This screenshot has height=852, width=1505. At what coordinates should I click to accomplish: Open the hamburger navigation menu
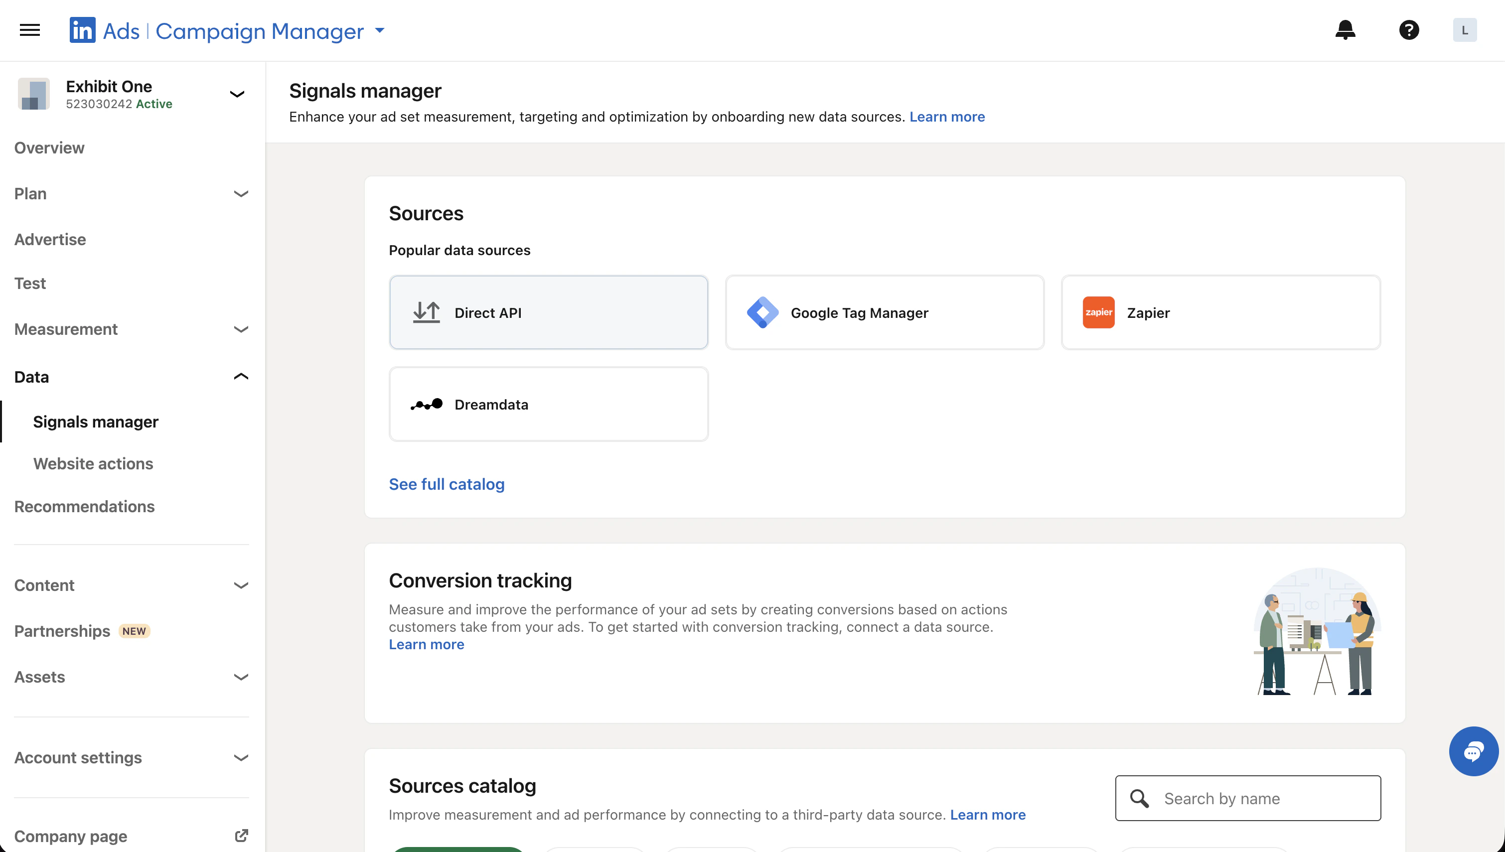[x=29, y=30]
